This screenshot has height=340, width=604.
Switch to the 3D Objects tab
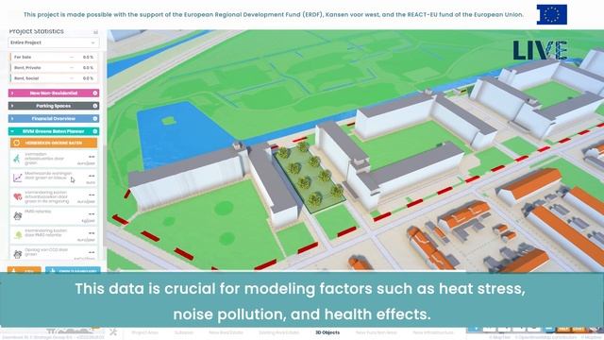coord(327,332)
